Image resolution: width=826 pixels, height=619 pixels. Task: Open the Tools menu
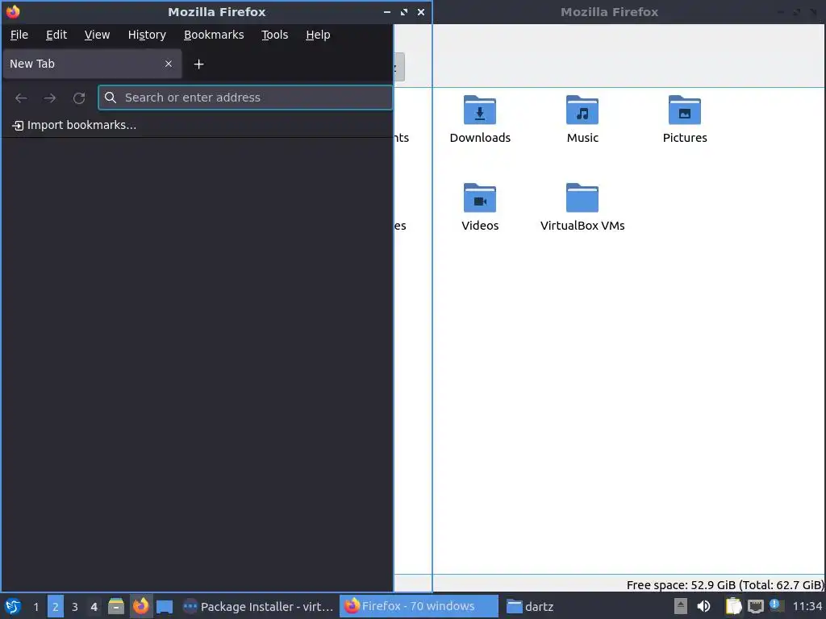point(274,35)
